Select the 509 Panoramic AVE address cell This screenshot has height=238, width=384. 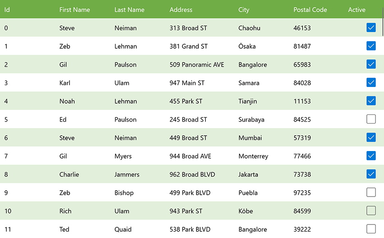(197, 64)
